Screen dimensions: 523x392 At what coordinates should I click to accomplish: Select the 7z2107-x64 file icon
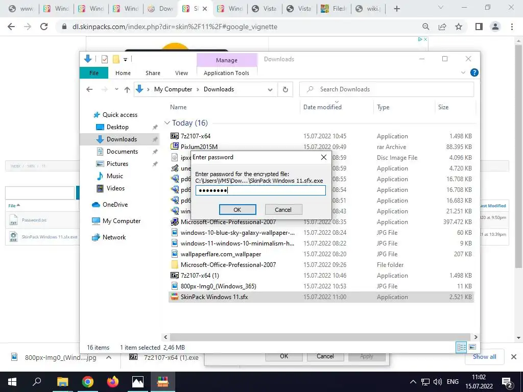tap(175, 136)
